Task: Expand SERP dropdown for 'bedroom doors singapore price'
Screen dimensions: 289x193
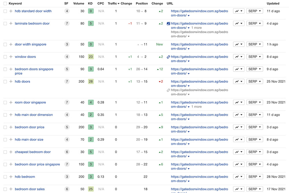Action: pyautogui.click(x=255, y=69)
